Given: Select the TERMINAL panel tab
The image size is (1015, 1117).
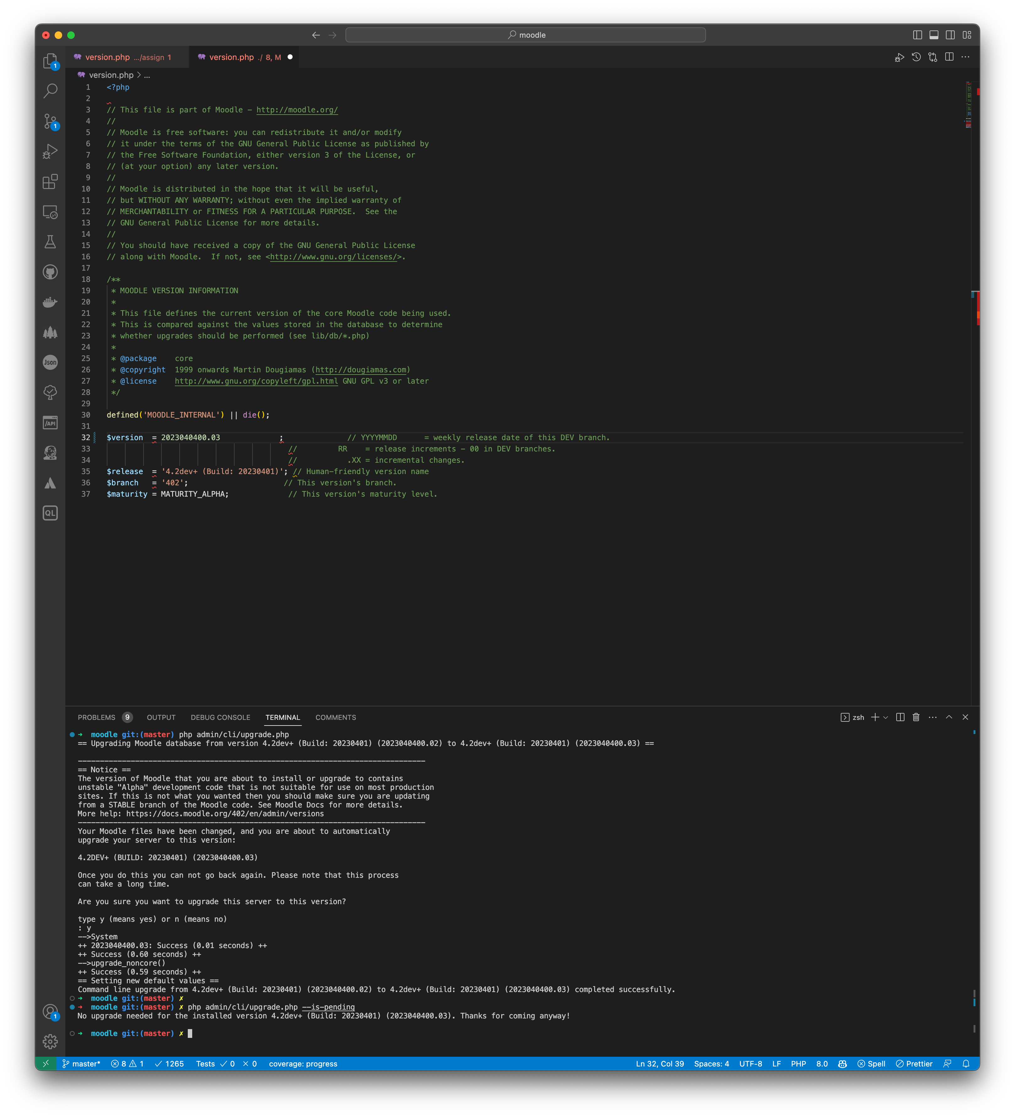Looking at the screenshot, I should click(x=283, y=718).
